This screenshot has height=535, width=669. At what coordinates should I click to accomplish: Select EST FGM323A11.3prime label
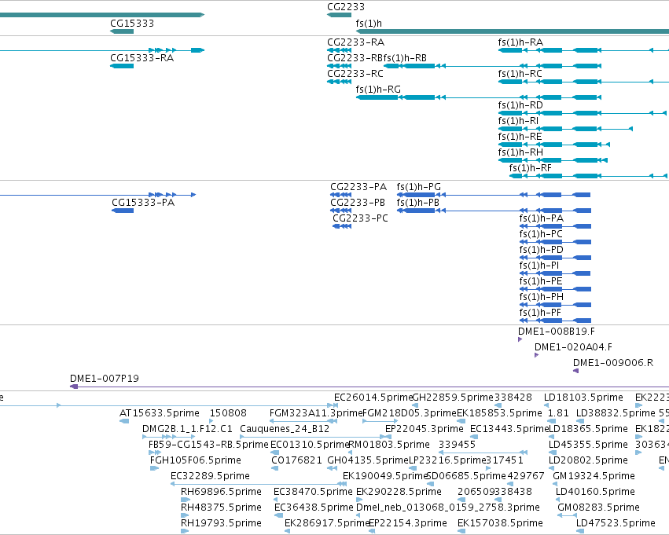tap(316, 413)
